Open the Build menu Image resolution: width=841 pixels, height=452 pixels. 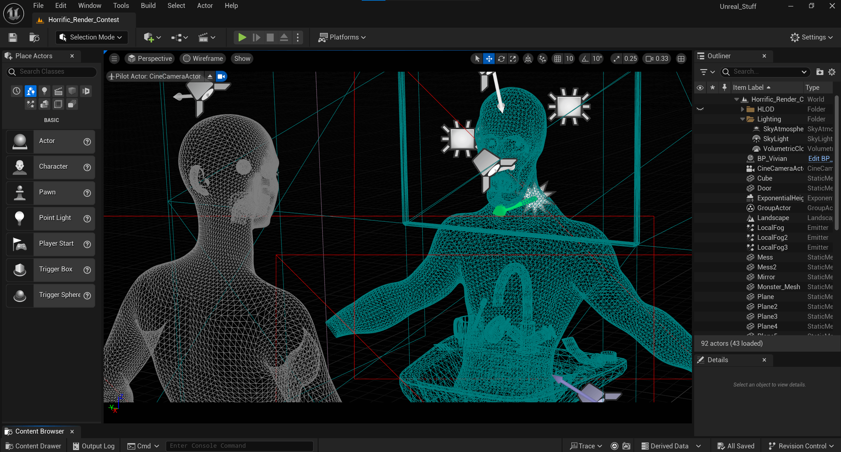coord(148,6)
